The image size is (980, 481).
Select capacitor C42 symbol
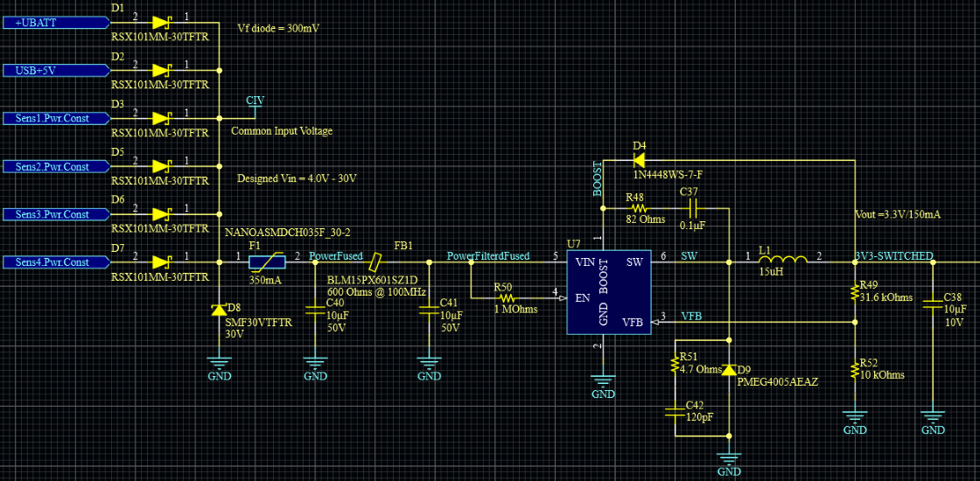pos(675,410)
